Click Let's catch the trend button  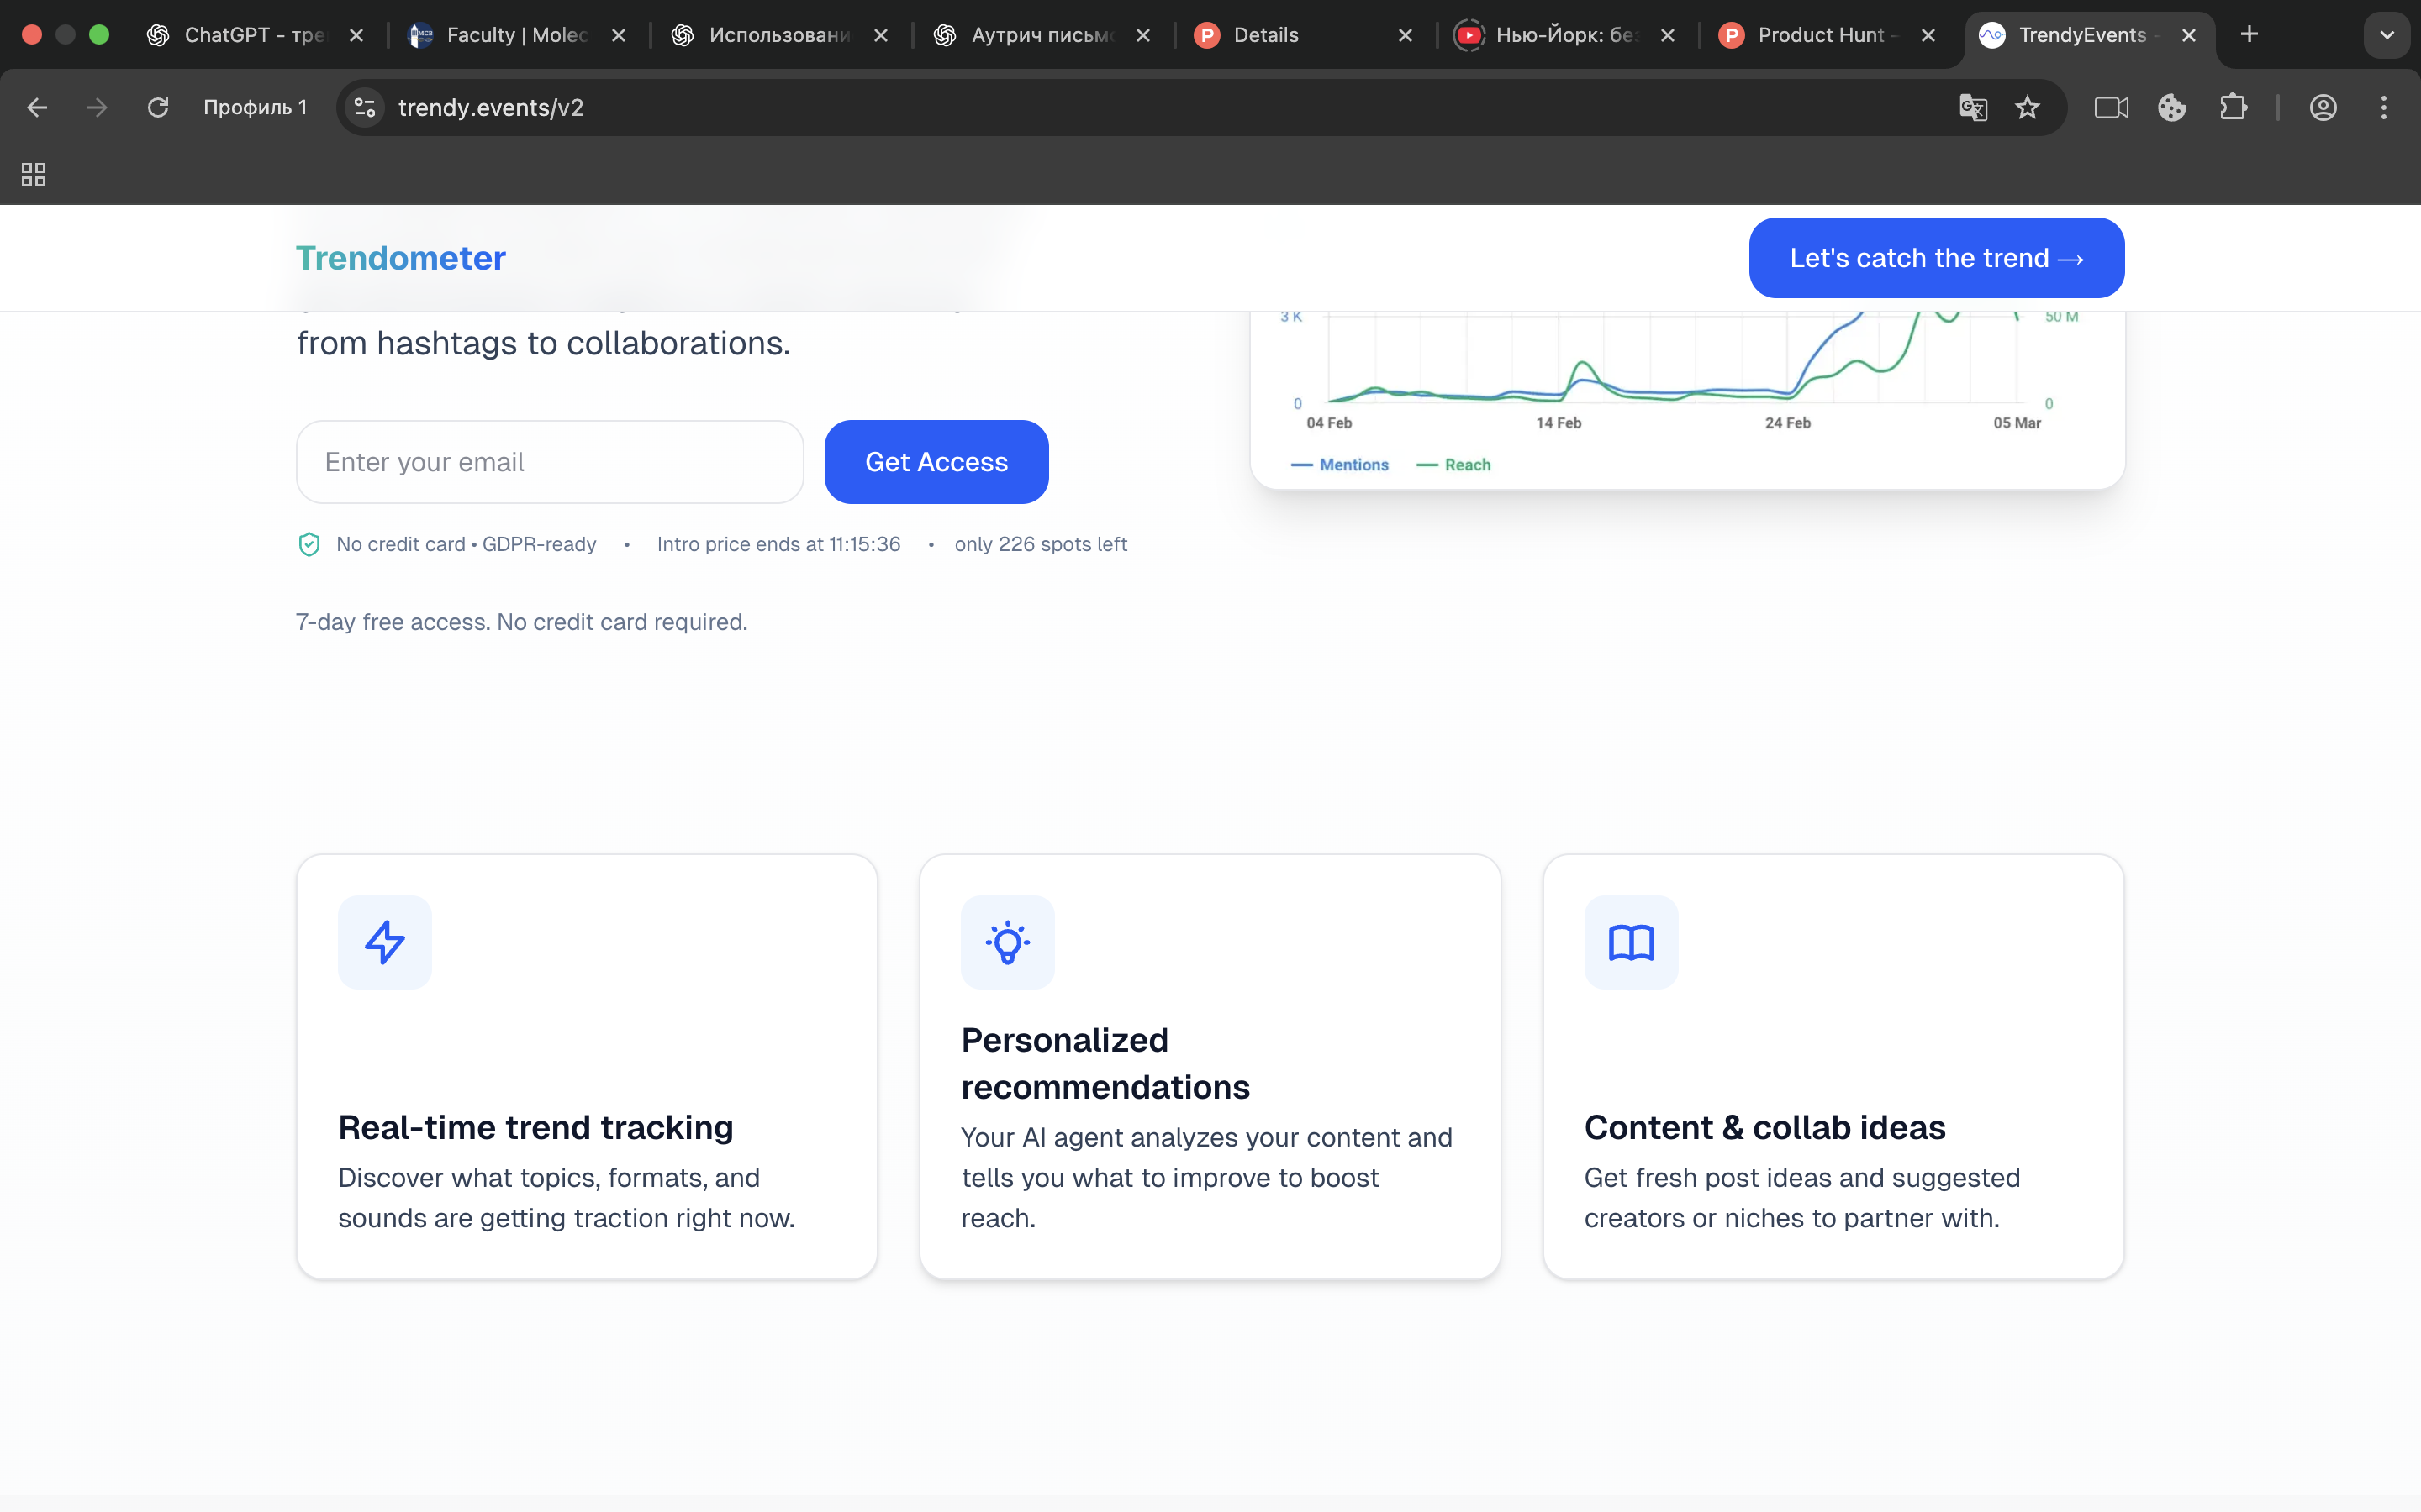[x=1936, y=258]
